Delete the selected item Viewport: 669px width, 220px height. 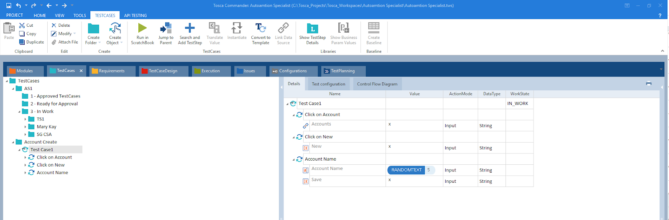(61, 25)
